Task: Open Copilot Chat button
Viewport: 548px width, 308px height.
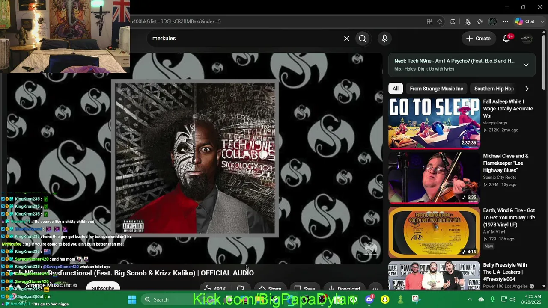Action: pos(525,21)
